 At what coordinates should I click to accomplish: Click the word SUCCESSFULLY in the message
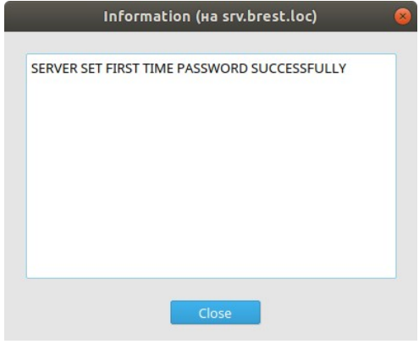click(299, 68)
